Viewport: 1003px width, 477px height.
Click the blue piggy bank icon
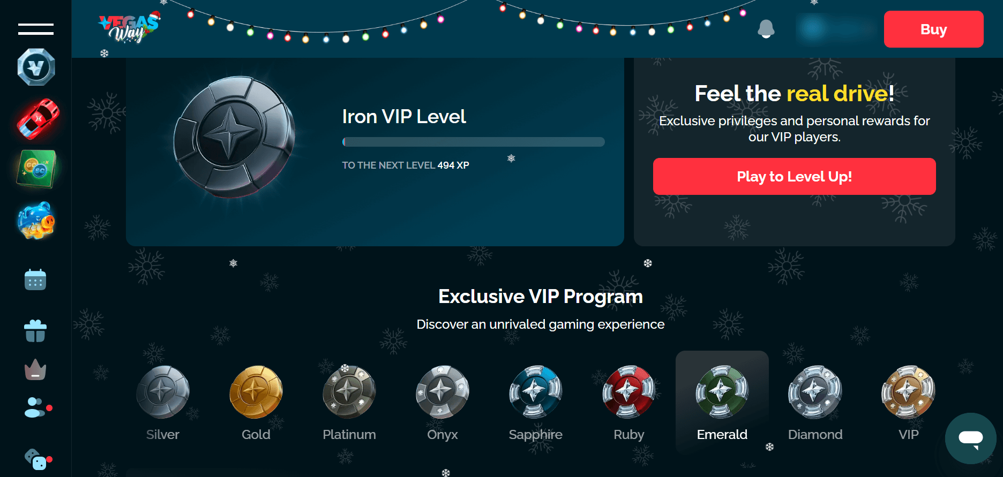pos(36,220)
